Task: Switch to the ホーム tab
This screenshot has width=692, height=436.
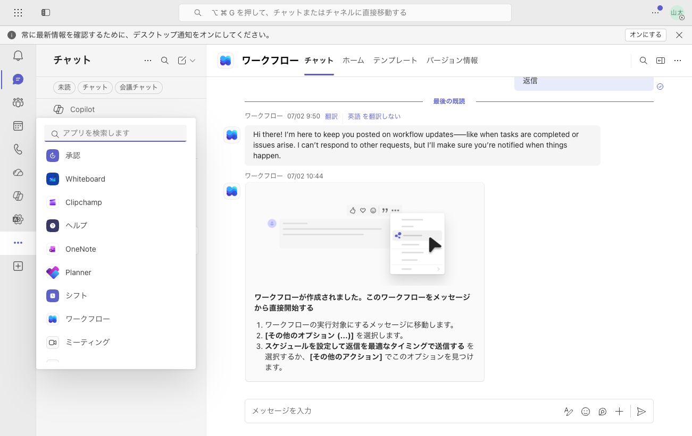Action: coord(353,61)
